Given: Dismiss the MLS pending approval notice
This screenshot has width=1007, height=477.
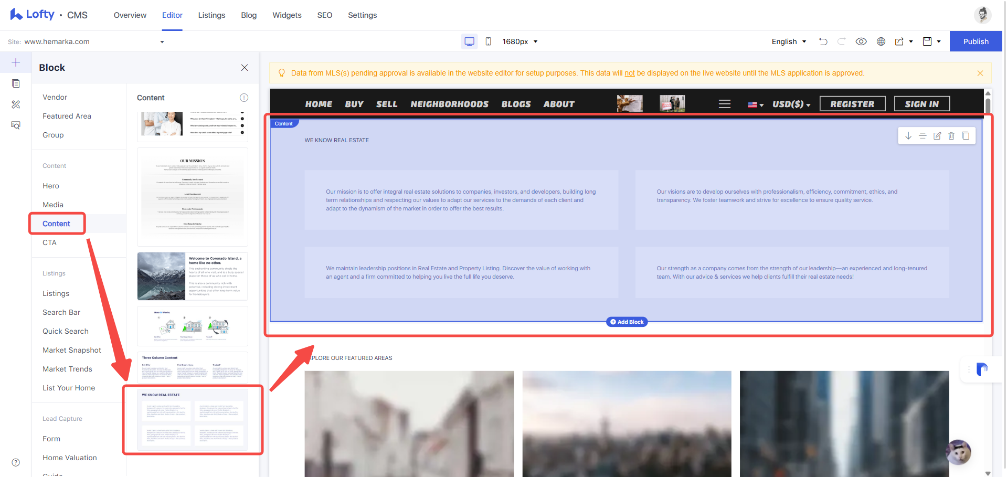Looking at the screenshot, I should click(x=980, y=73).
